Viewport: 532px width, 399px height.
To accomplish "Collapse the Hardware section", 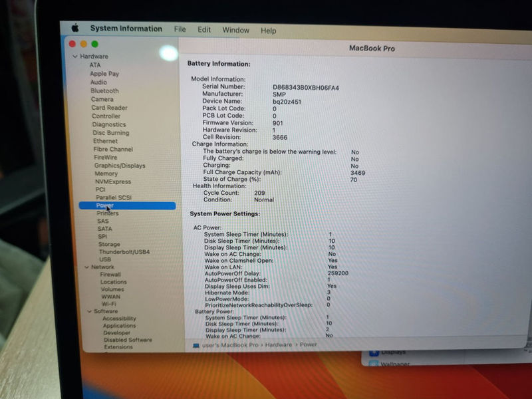I will tap(75, 57).
